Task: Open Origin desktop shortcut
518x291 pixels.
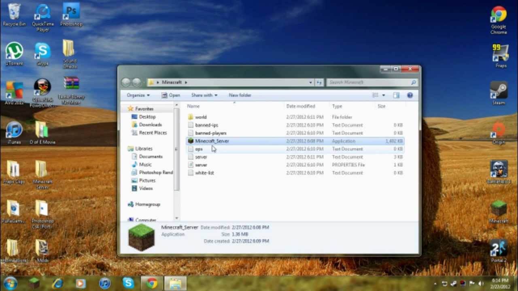Action: click(499, 133)
